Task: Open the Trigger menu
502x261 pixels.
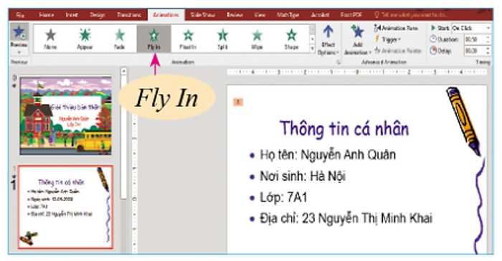Action: click(x=388, y=39)
